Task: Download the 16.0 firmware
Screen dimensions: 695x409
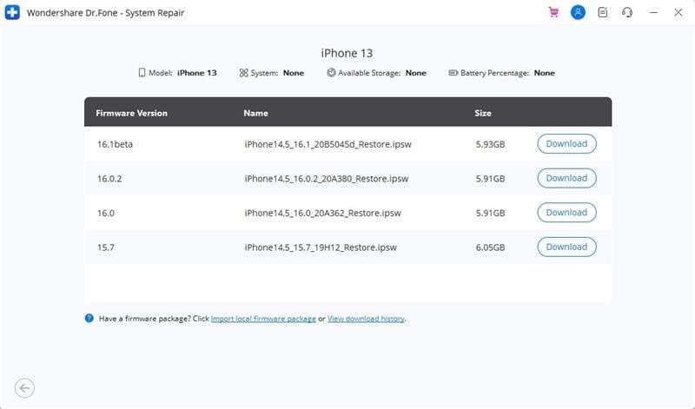Action: click(566, 213)
